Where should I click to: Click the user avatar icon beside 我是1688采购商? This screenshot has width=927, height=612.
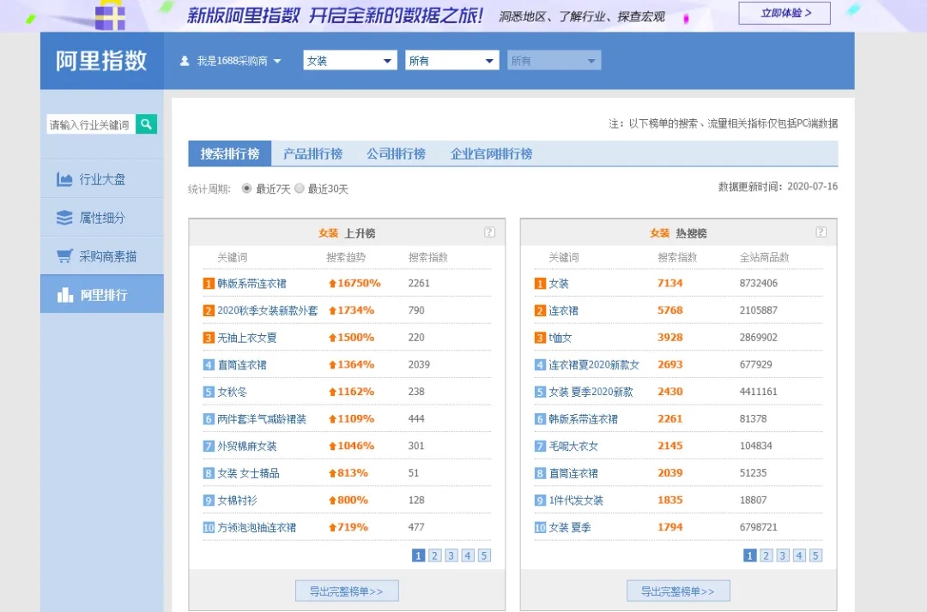(x=185, y=61)
